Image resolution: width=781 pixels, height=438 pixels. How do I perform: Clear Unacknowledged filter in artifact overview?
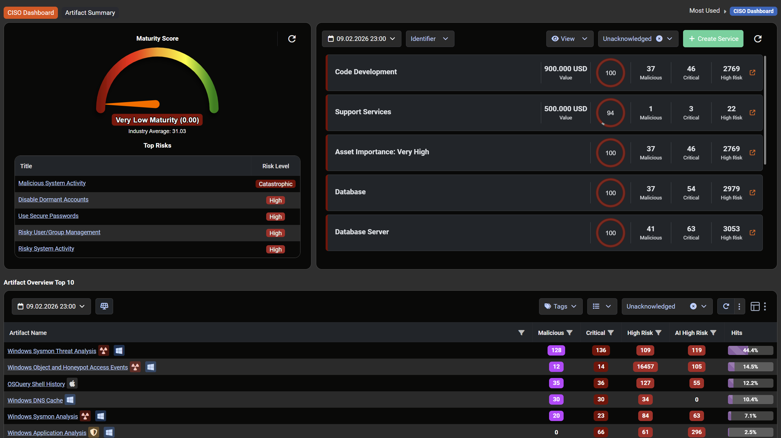[x=693, y=306]
